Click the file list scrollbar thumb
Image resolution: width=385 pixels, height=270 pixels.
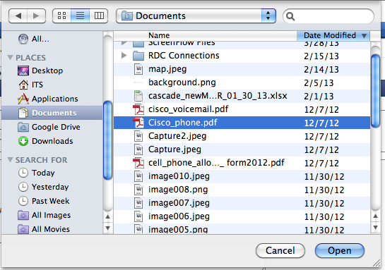coord(375,91)
